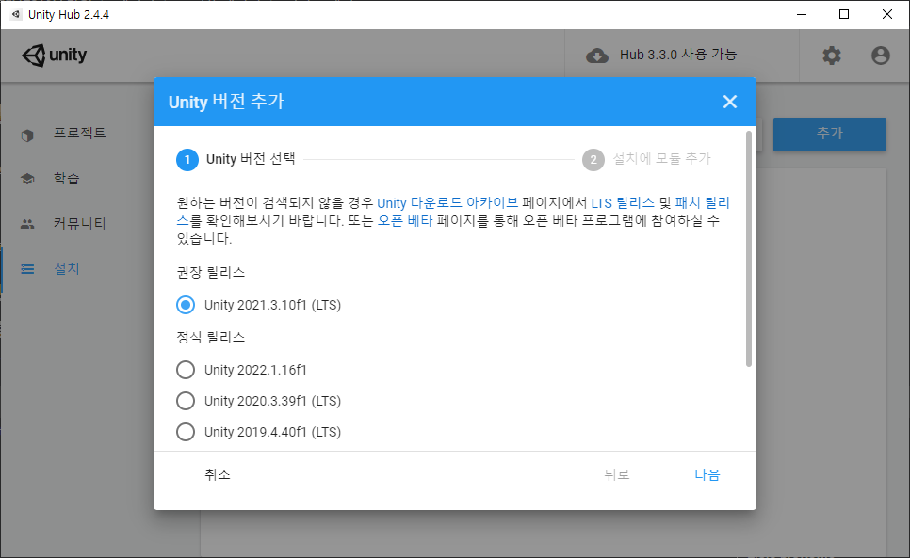Open the 오픈 베타 link
The width and height of the screenshot is (910, 558).
click(x=405, y=221)
